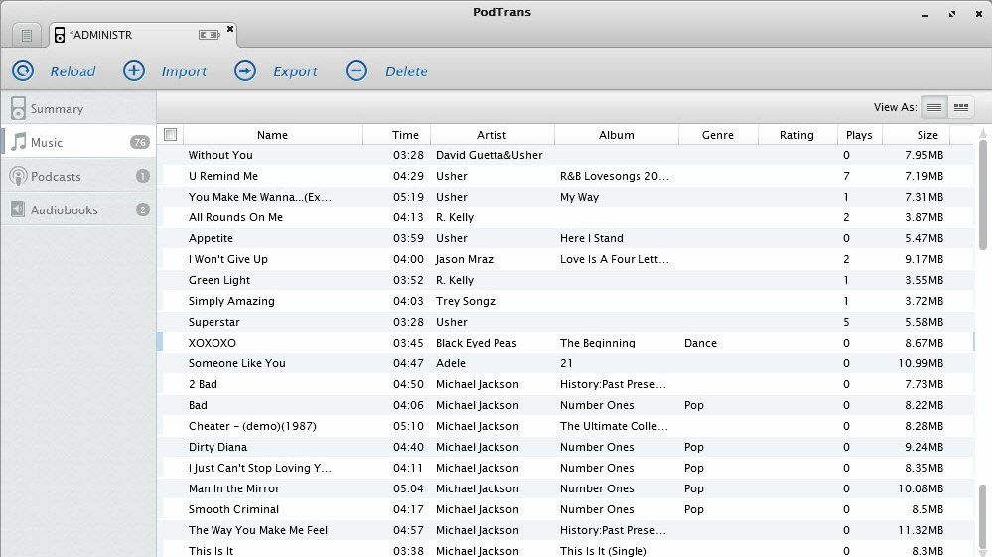Select the song 2 Bad

[203, 384]
